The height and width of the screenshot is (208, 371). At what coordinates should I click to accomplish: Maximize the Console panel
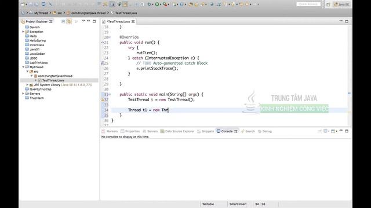click(347, 131)
